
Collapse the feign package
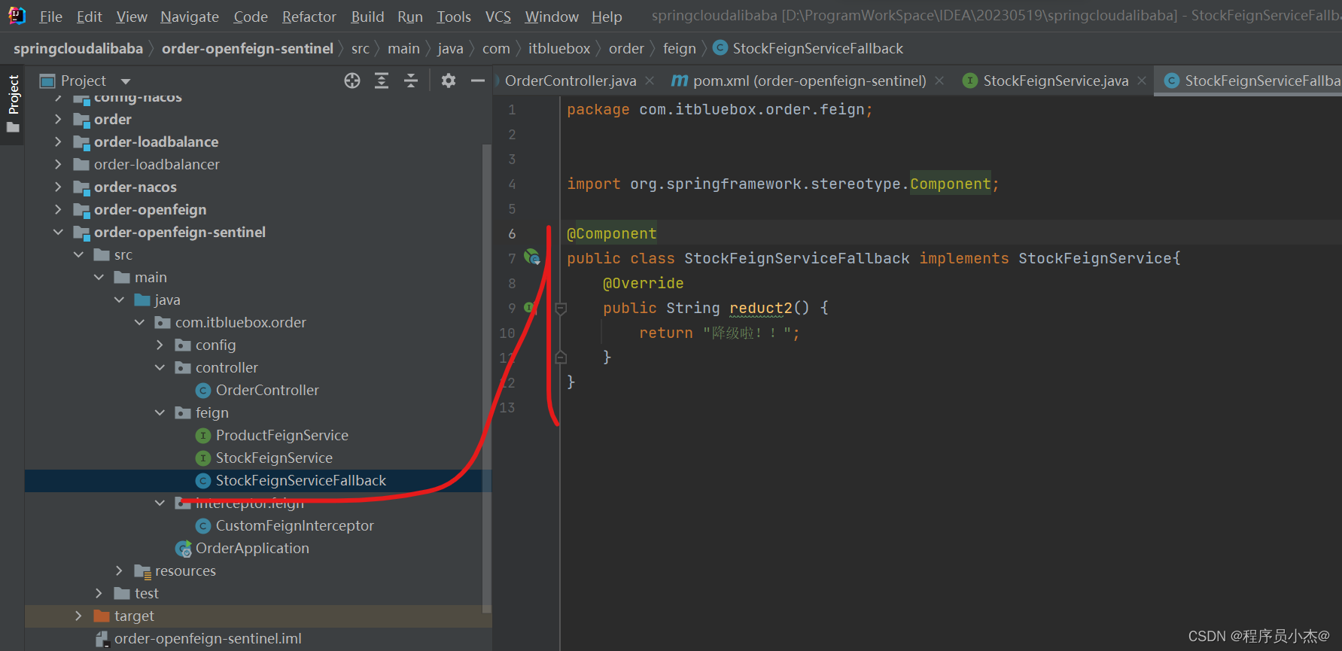click(160, 412)
